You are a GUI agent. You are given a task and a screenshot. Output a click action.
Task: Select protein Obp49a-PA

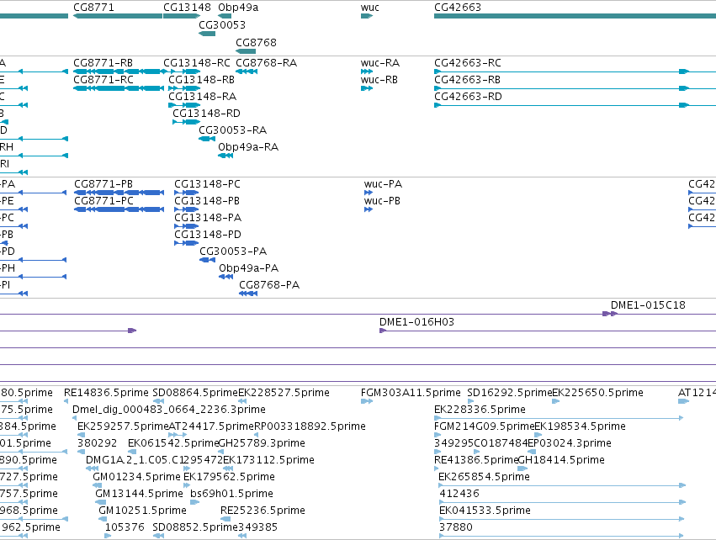point(248,268)
